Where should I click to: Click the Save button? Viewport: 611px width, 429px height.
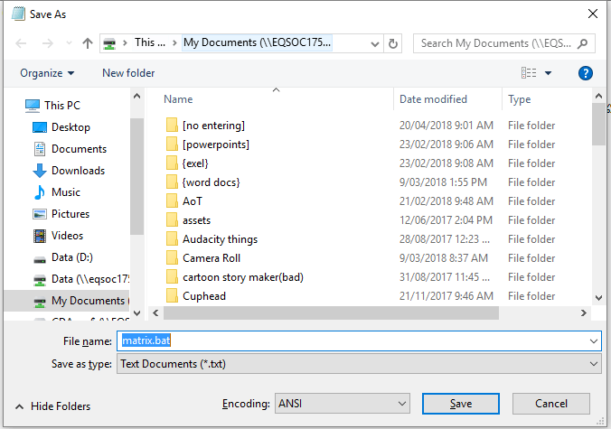click(x=461, y=404)
